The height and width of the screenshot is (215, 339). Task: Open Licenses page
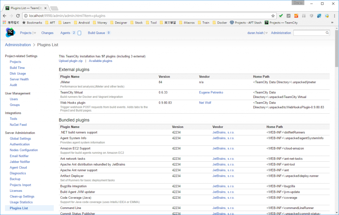[16, 191]
